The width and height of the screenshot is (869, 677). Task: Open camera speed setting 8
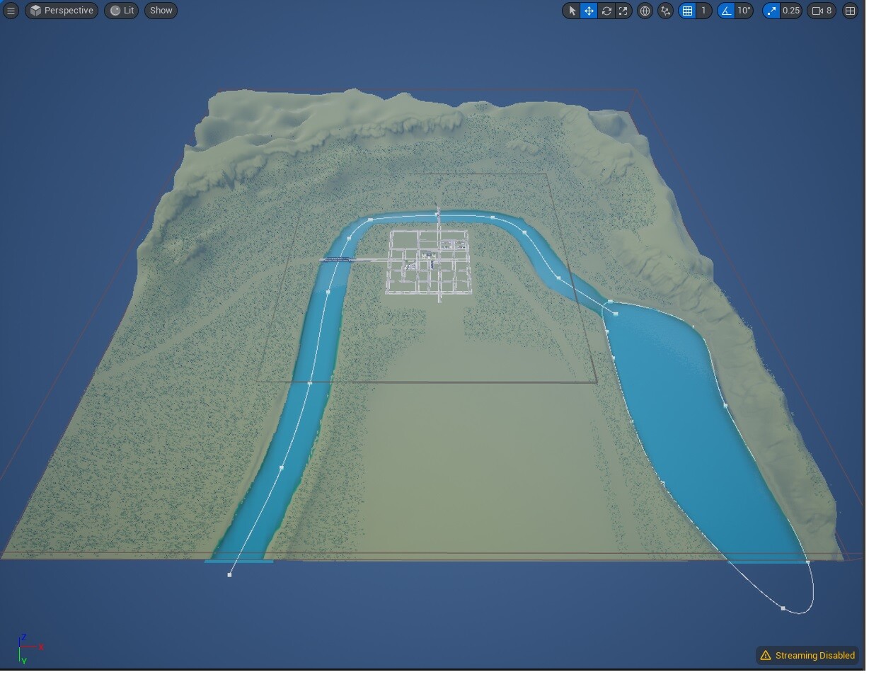[822, 11]
